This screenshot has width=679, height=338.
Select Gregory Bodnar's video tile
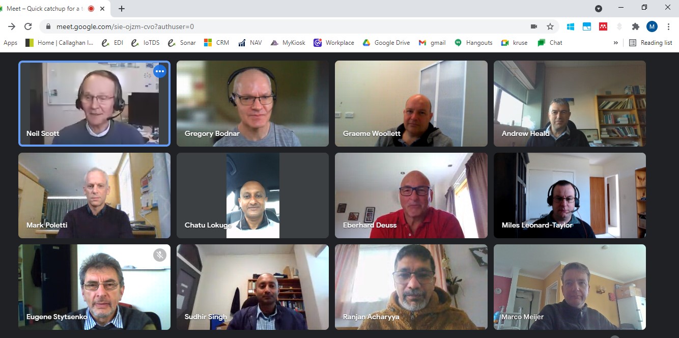coord(252,103)
